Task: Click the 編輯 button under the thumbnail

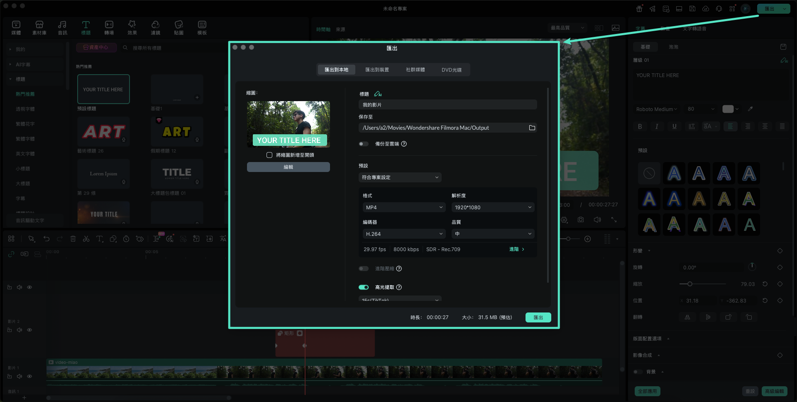Action: pyautogui.click(x=288, y=167)
